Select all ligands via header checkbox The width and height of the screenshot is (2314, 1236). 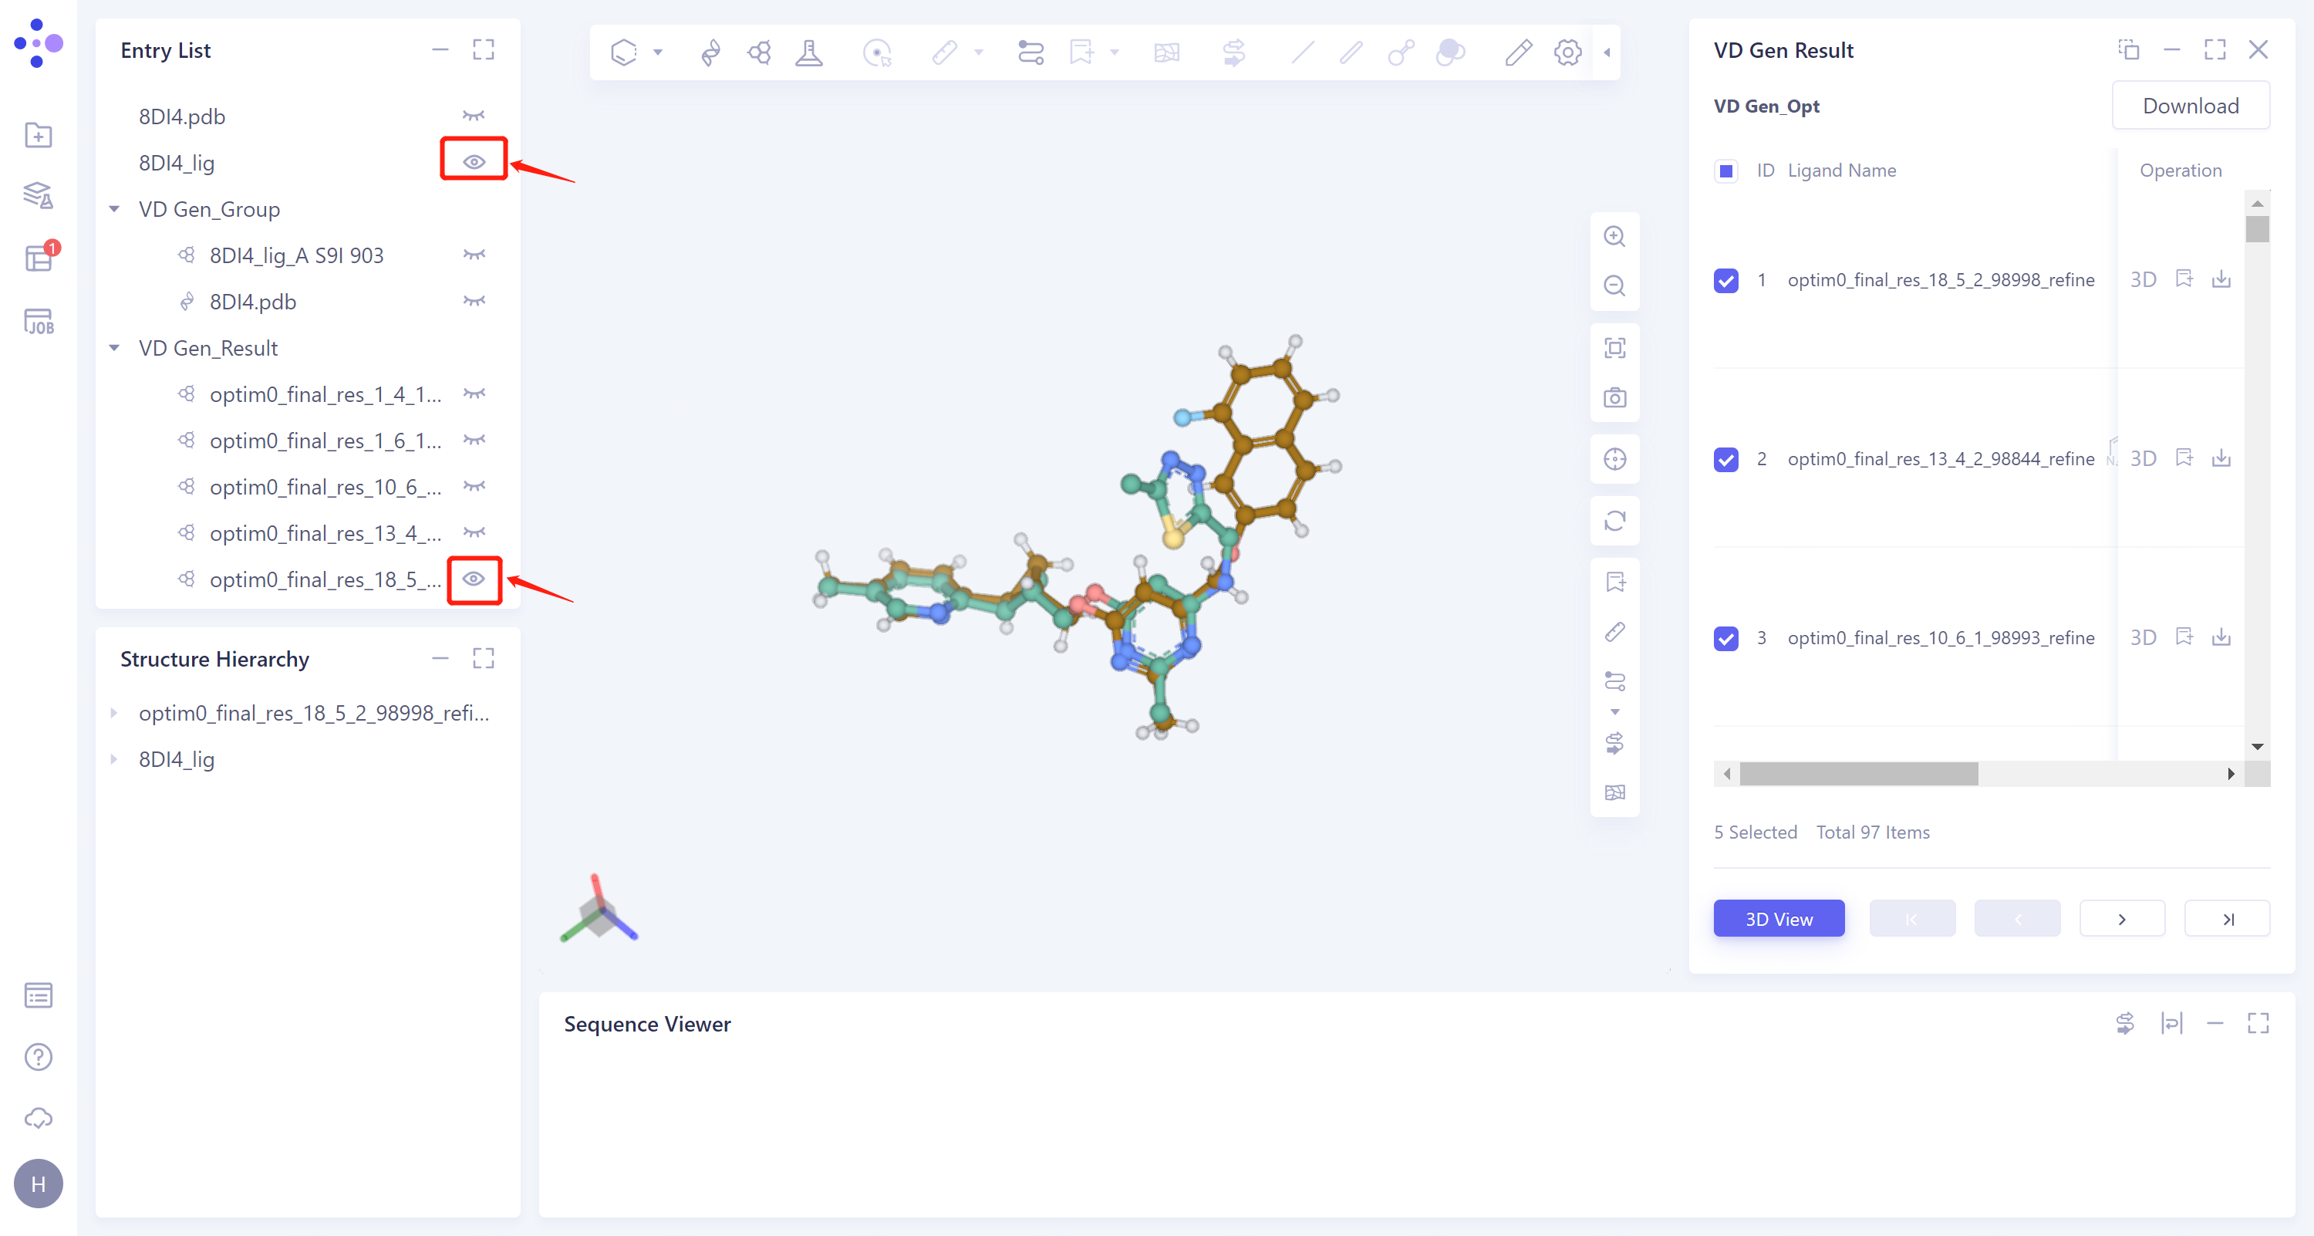1725,171
